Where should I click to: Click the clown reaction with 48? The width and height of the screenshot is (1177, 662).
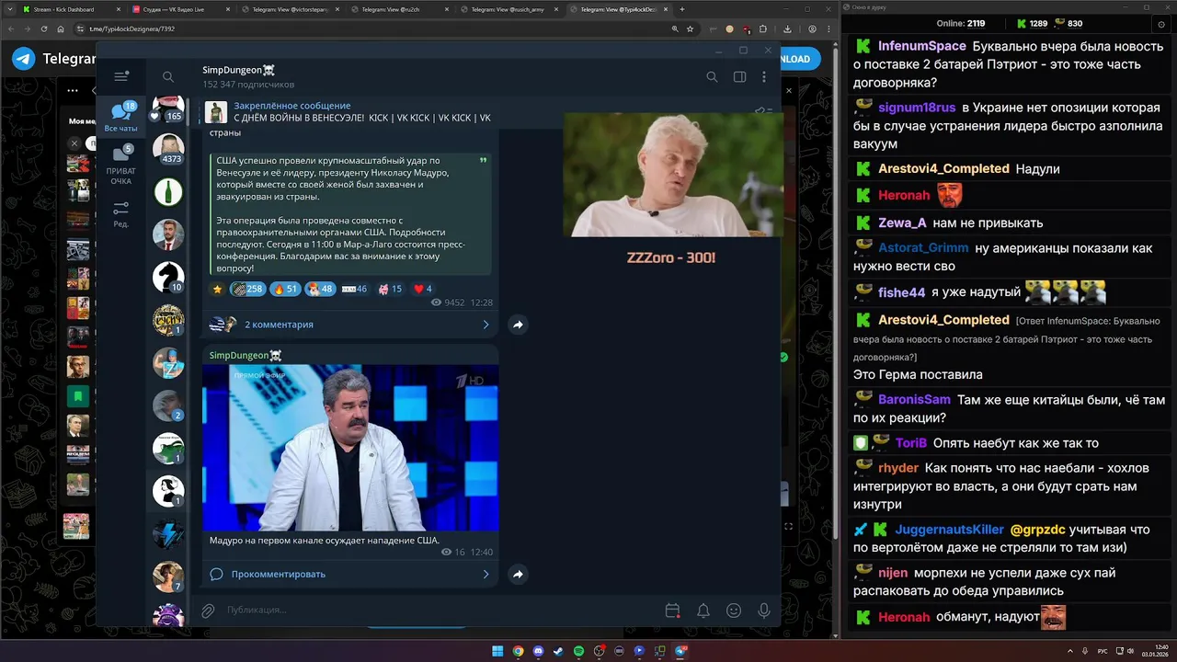click(321, 289)
